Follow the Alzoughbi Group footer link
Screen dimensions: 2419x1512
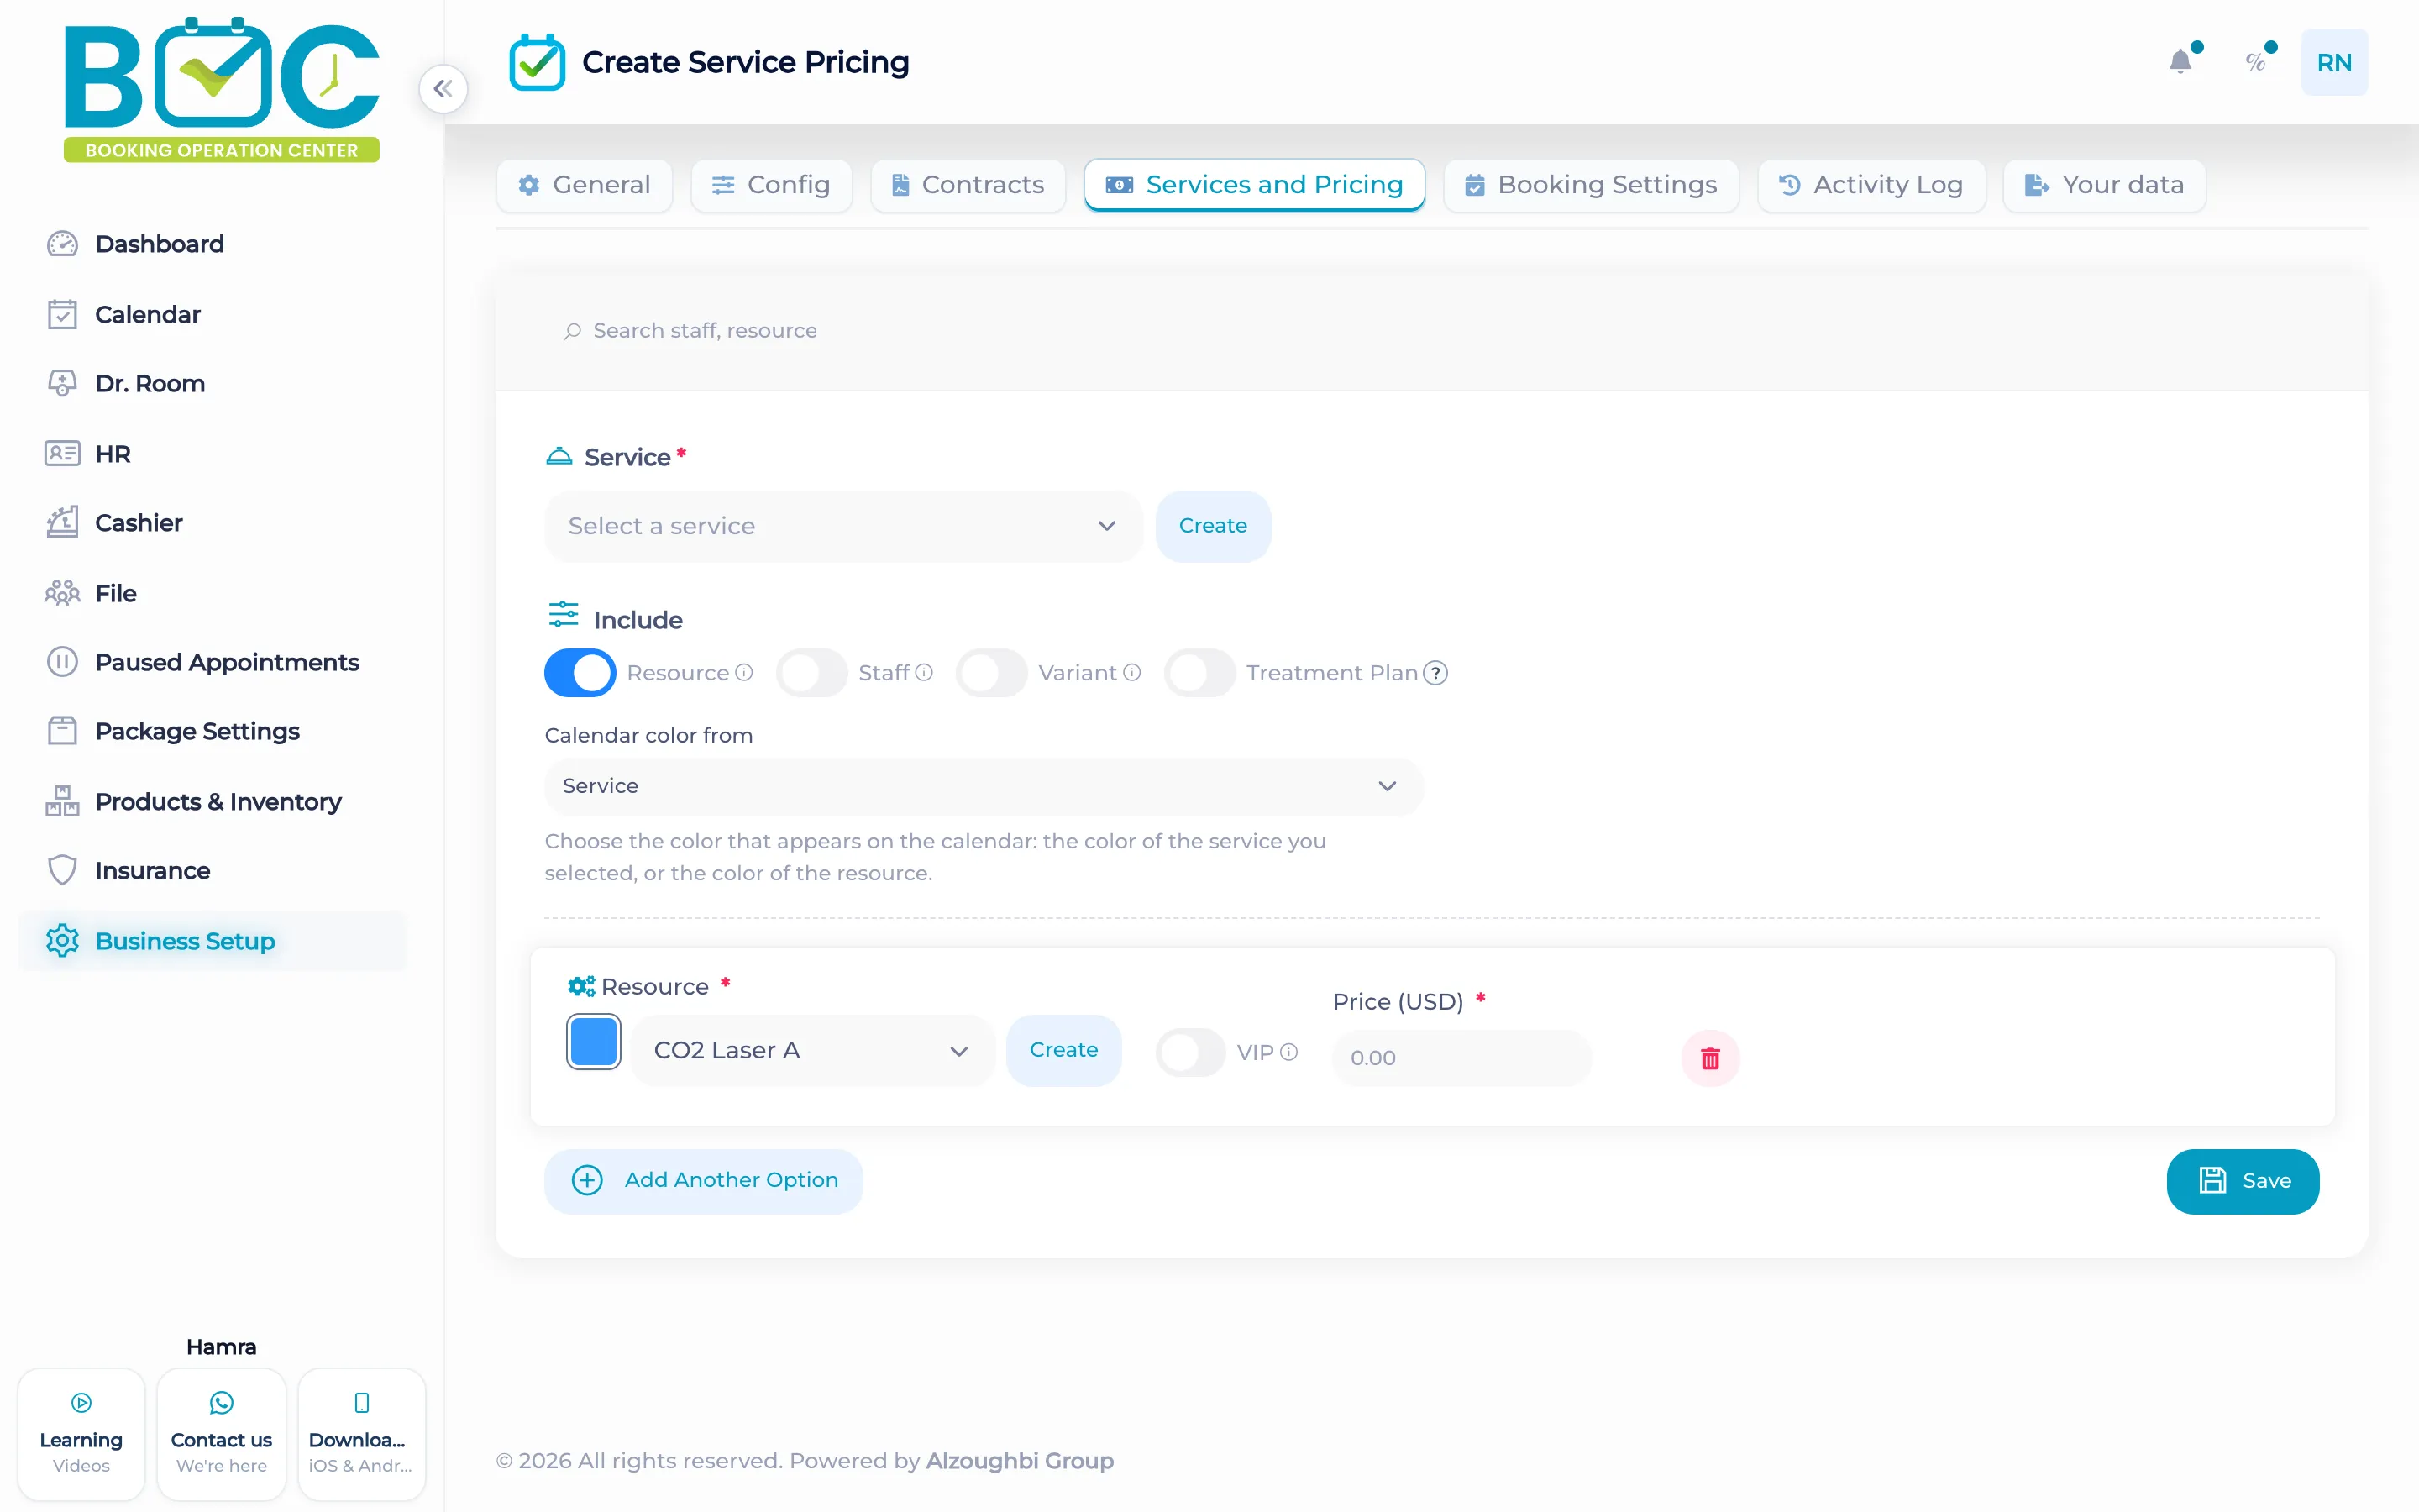[x=1020, y=1461]
